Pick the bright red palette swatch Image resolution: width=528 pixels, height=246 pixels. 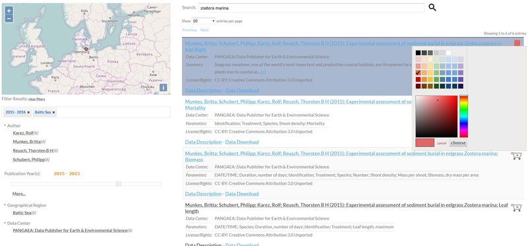pos(418,79)
